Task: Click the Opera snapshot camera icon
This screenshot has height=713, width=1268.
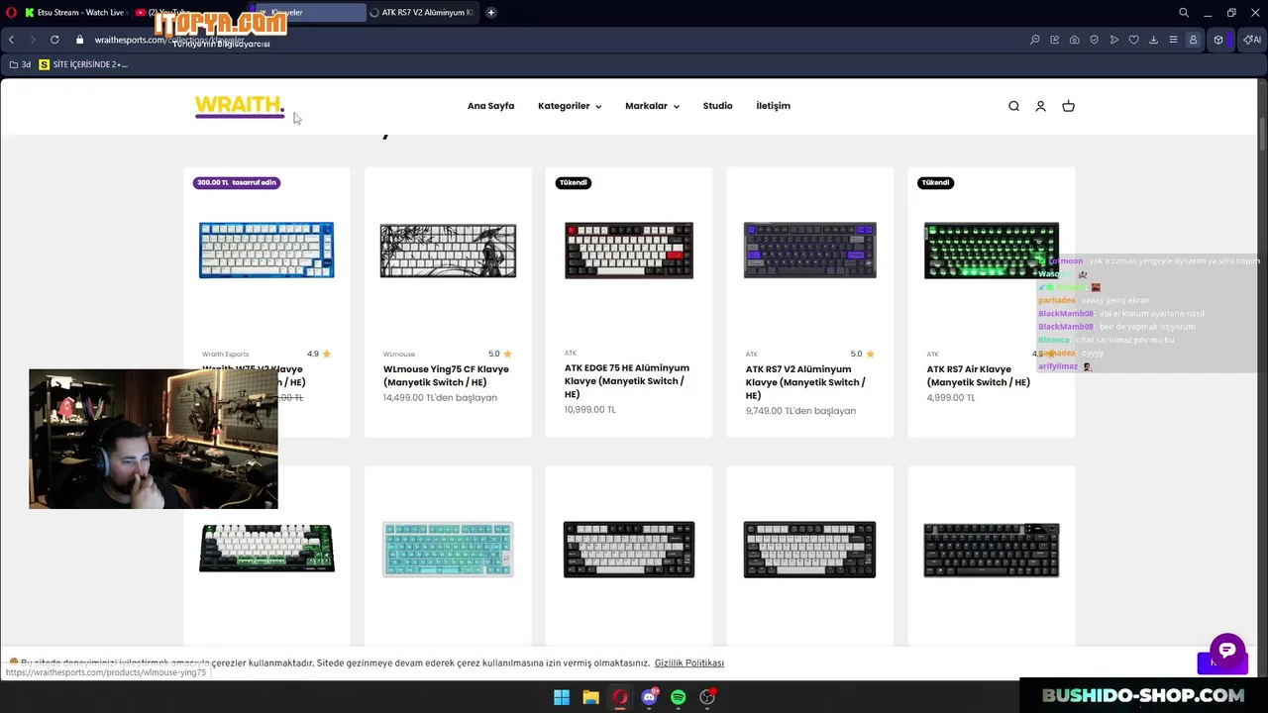Action: click(x=1075, y=40)
